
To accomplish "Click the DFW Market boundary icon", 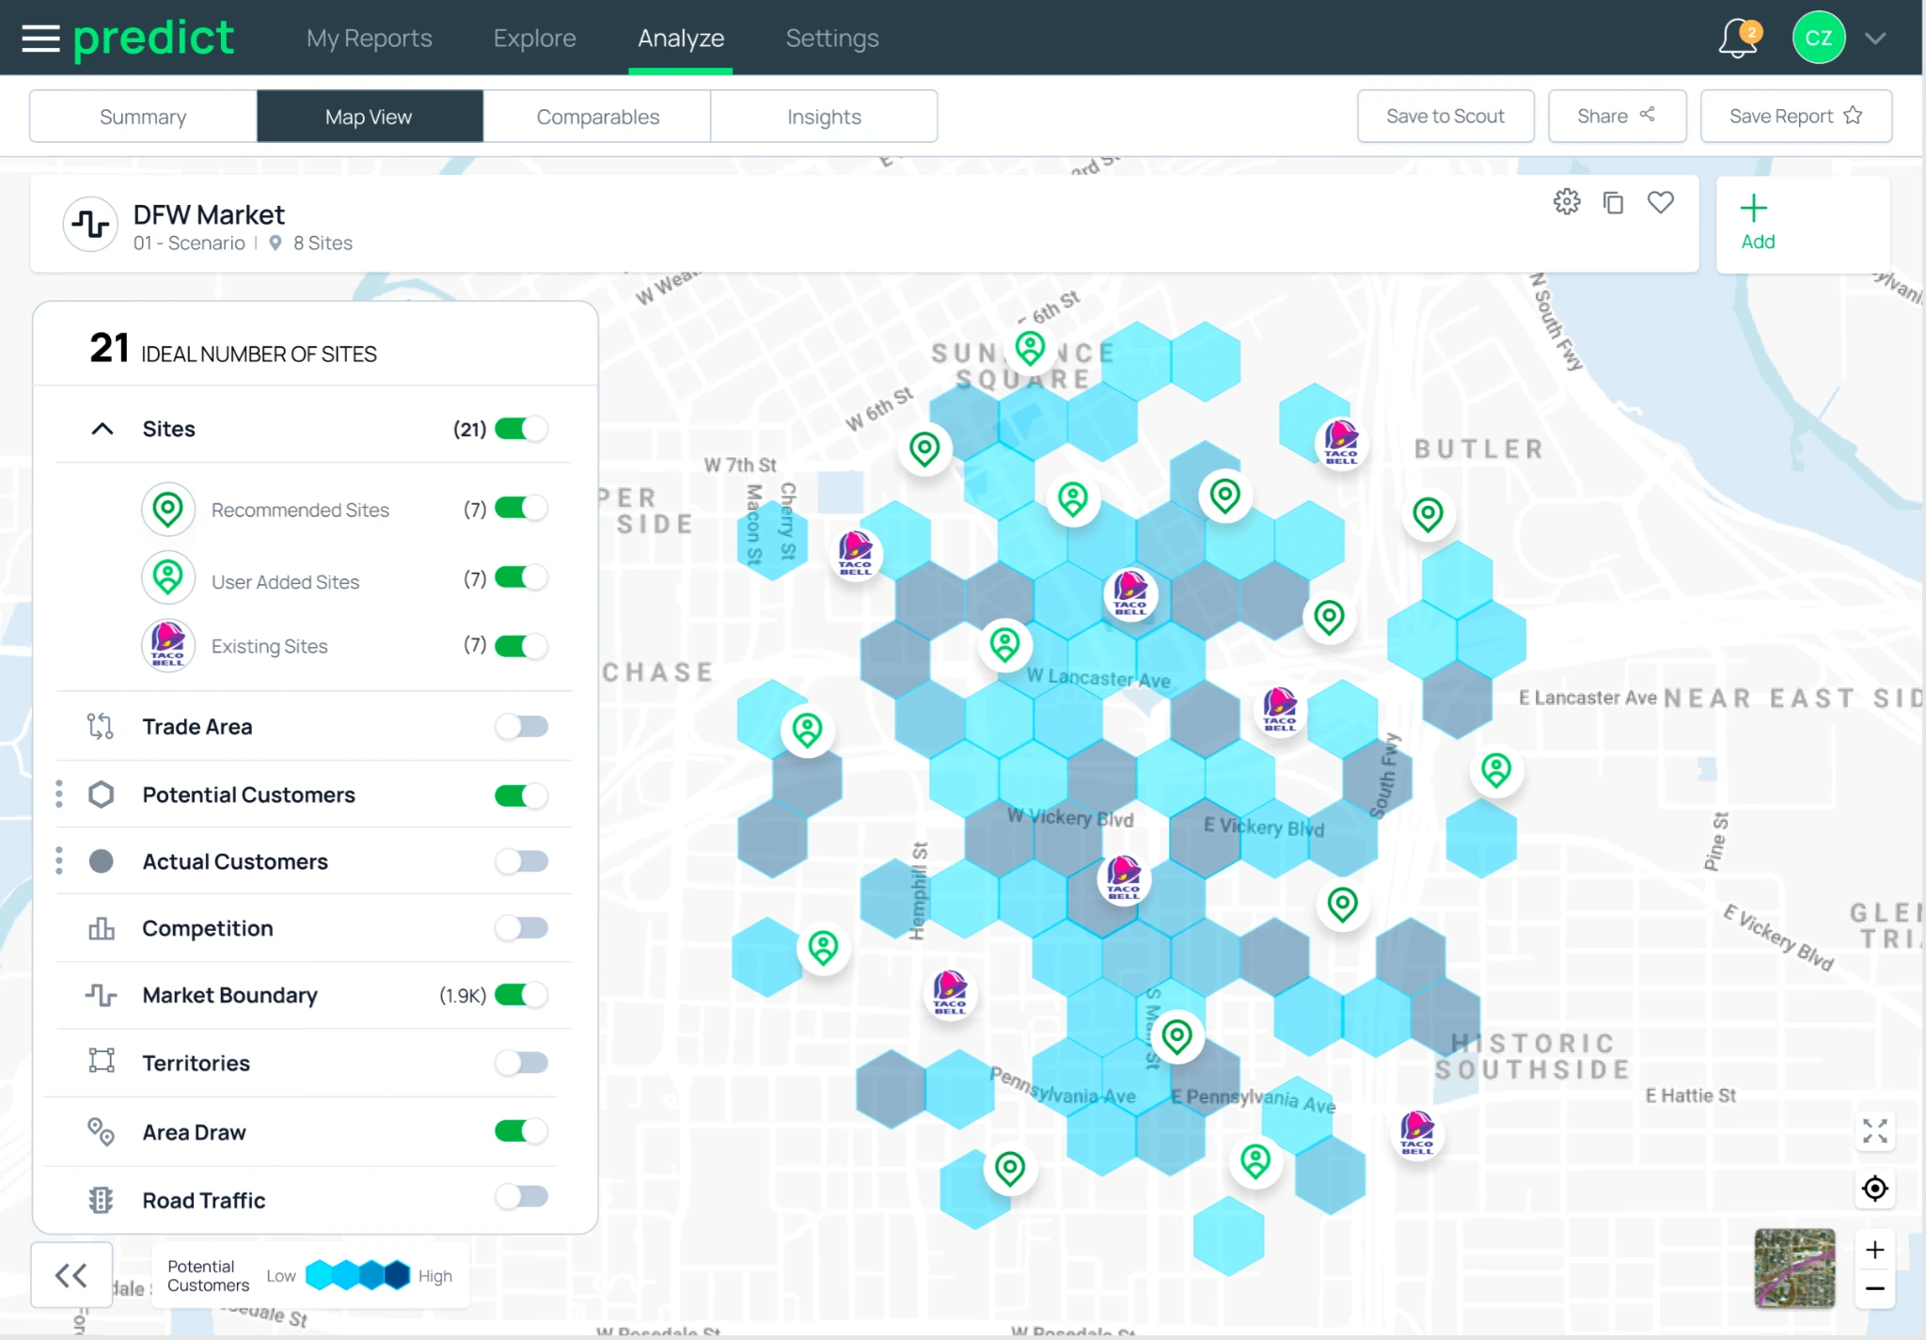I will pyautogui.click(x=91, y=224).
